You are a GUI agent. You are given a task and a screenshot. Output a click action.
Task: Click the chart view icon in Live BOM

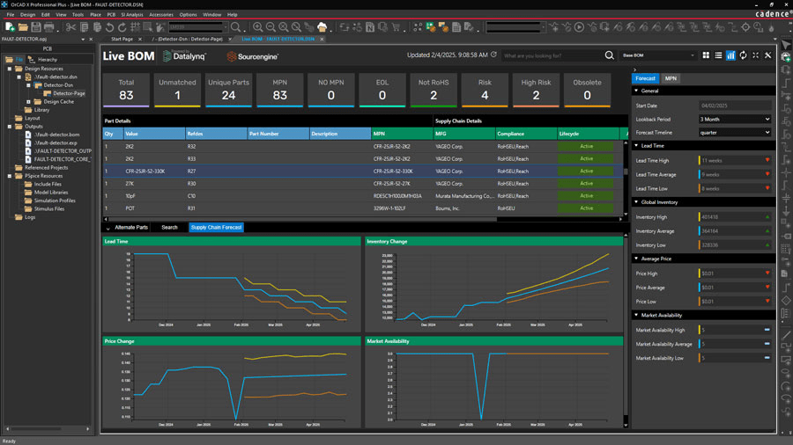click(730, 55)
